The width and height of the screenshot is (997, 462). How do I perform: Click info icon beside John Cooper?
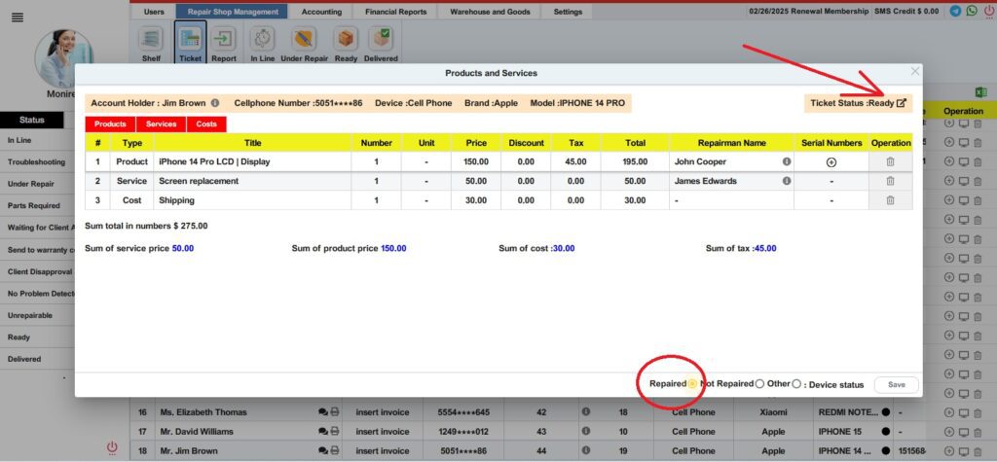coord(787,161)
